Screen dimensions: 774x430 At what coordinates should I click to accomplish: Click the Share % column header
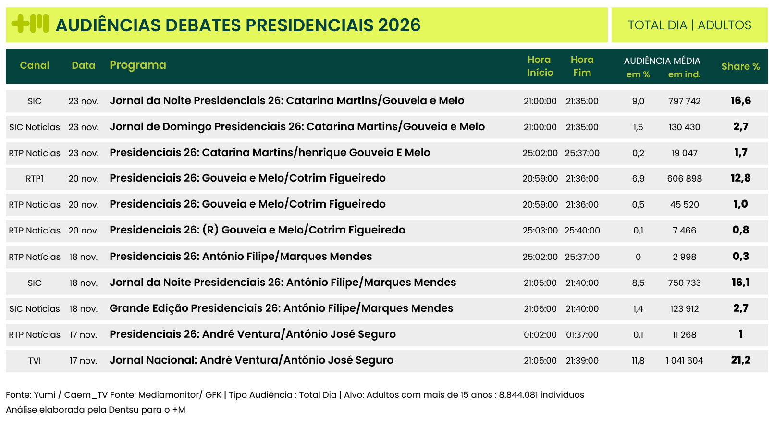click(x=740, y=66)
